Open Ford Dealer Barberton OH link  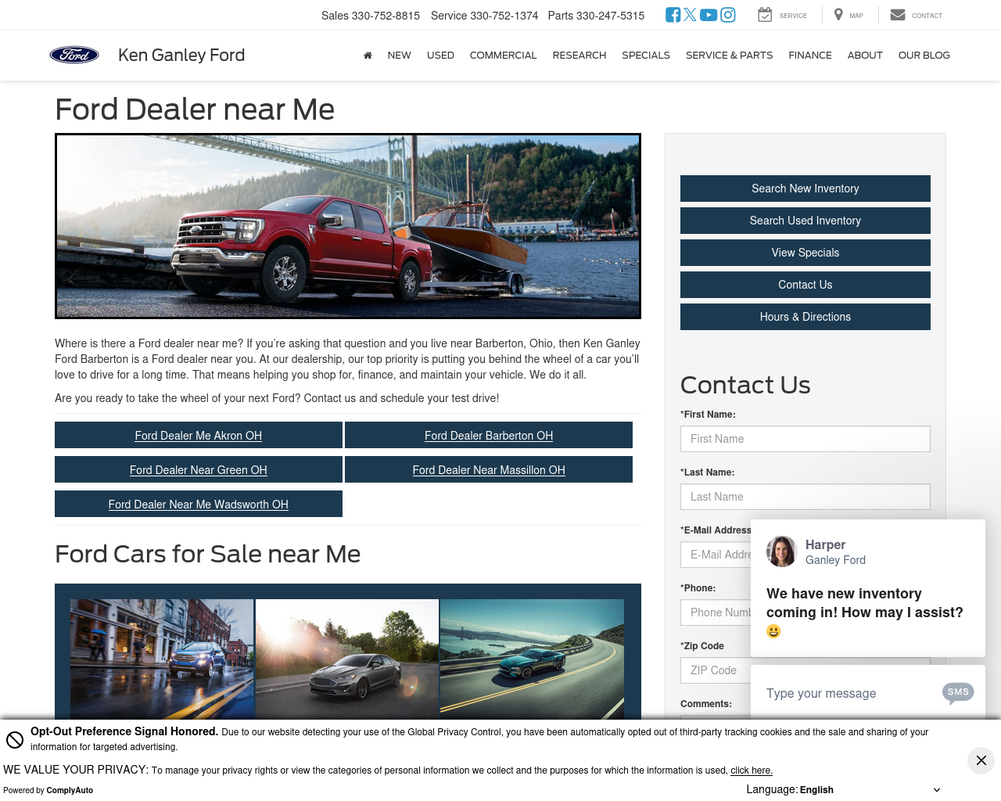click(x=489, y=435)
